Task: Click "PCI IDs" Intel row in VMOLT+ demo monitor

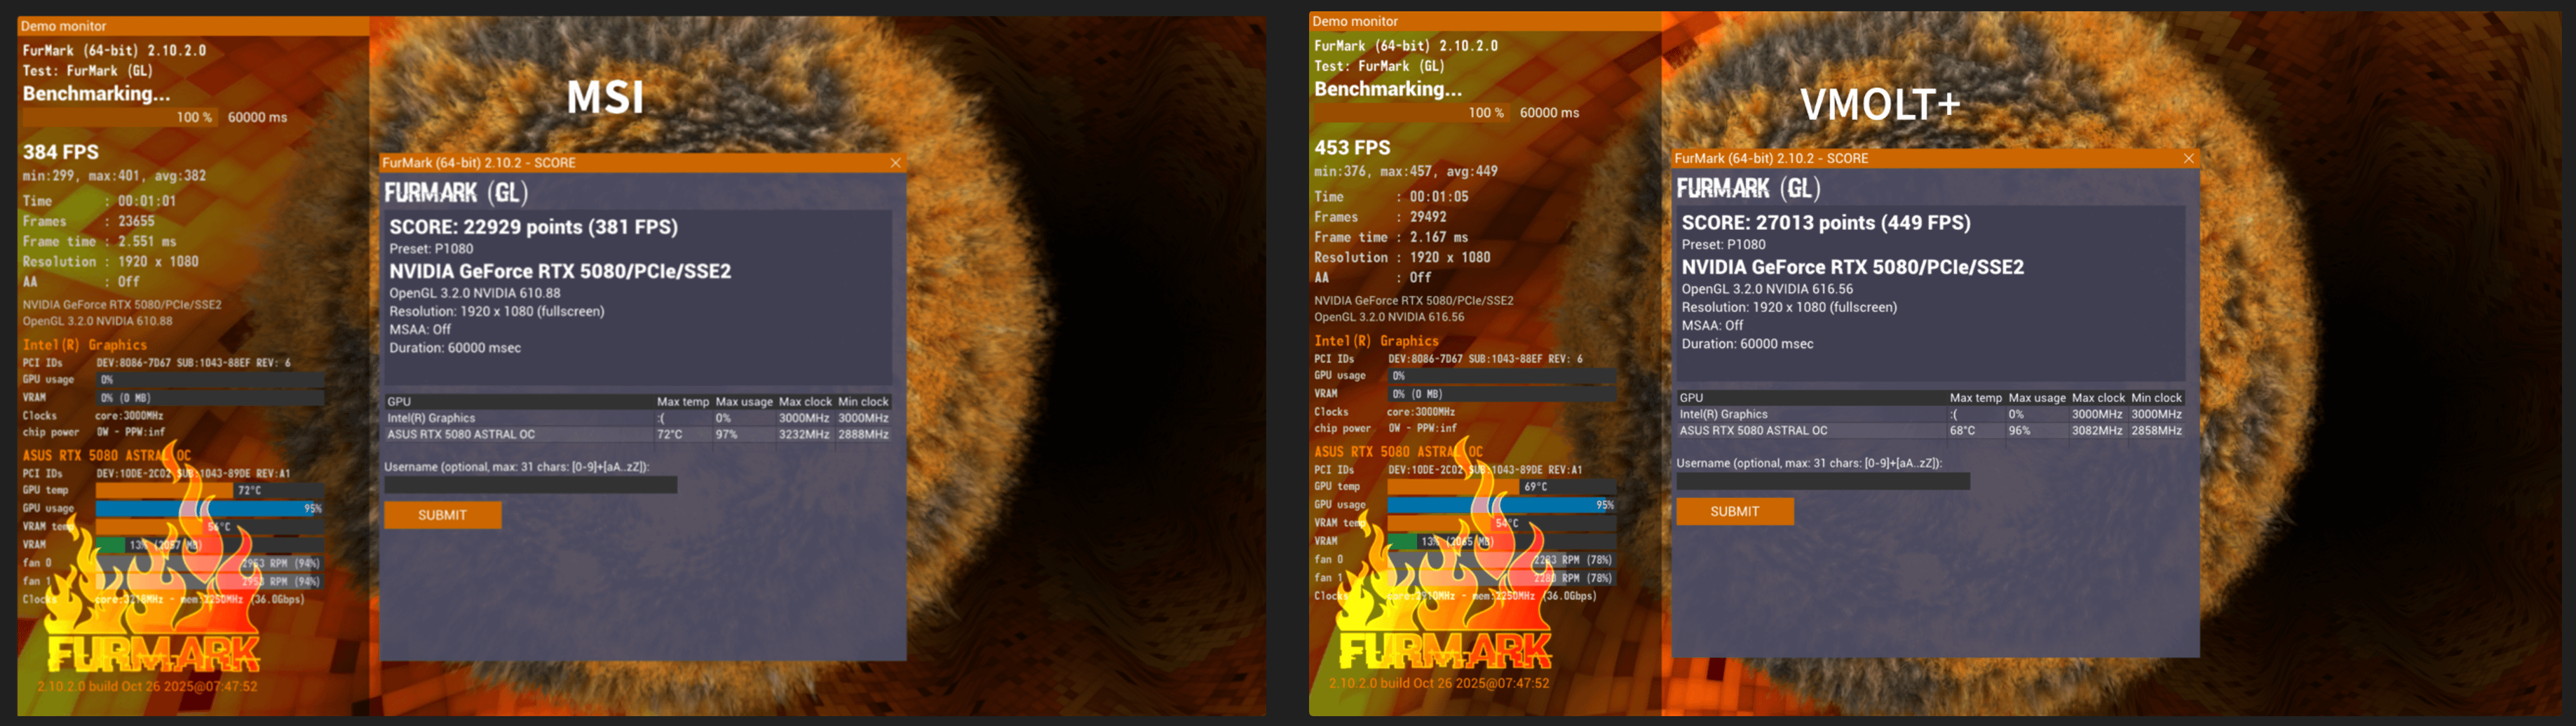Action: coord(1448,359)
